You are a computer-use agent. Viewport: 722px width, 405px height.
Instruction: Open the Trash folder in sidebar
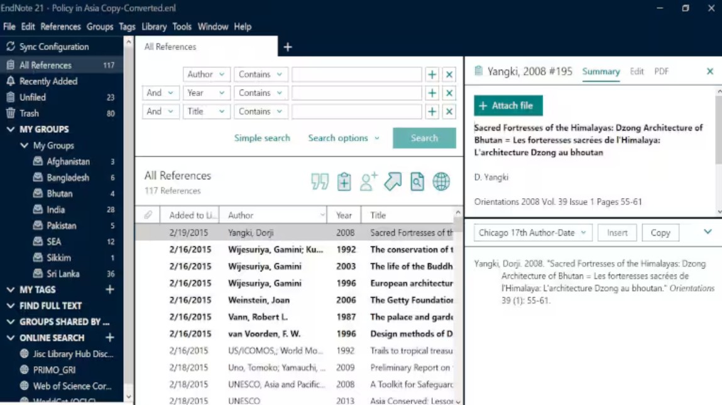[29, 113]
